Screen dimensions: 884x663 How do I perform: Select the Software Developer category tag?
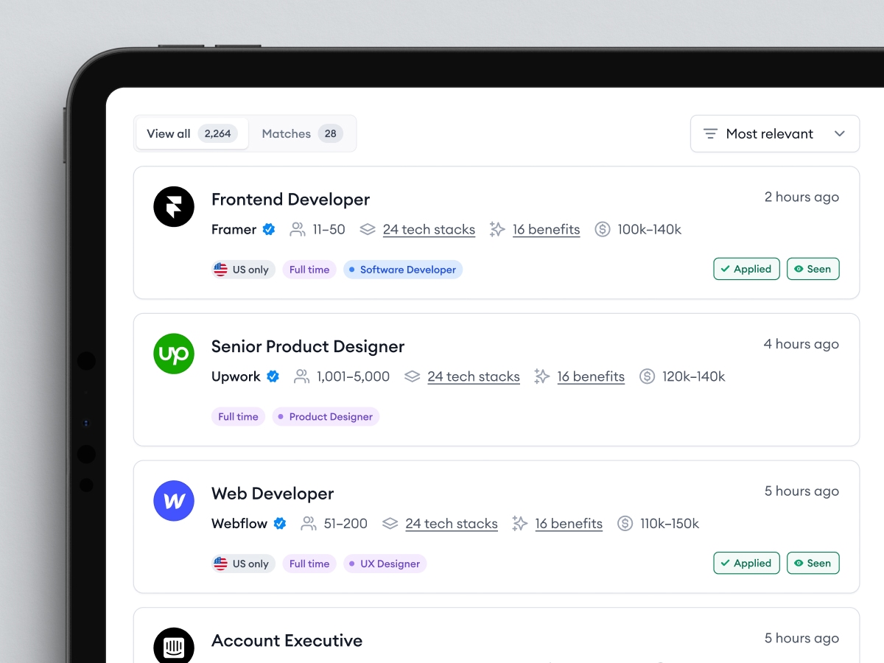tap(403, 270)
